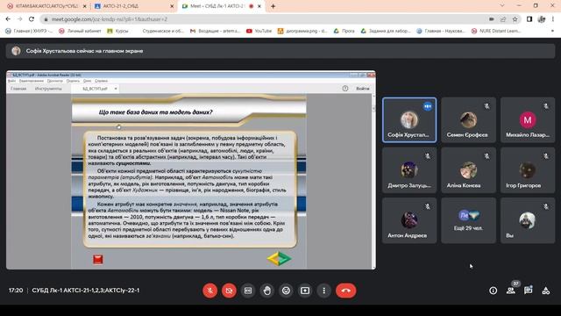This screenshot has height=316, width=561.
Task: Click the camera permission icon in address bar
Action: 492,19
